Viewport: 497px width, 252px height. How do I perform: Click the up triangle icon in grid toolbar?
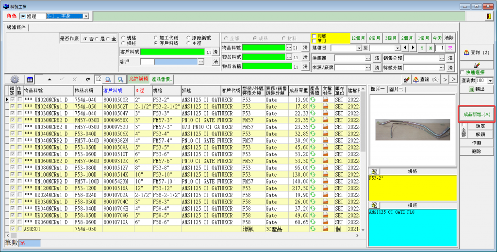(50, 79)
